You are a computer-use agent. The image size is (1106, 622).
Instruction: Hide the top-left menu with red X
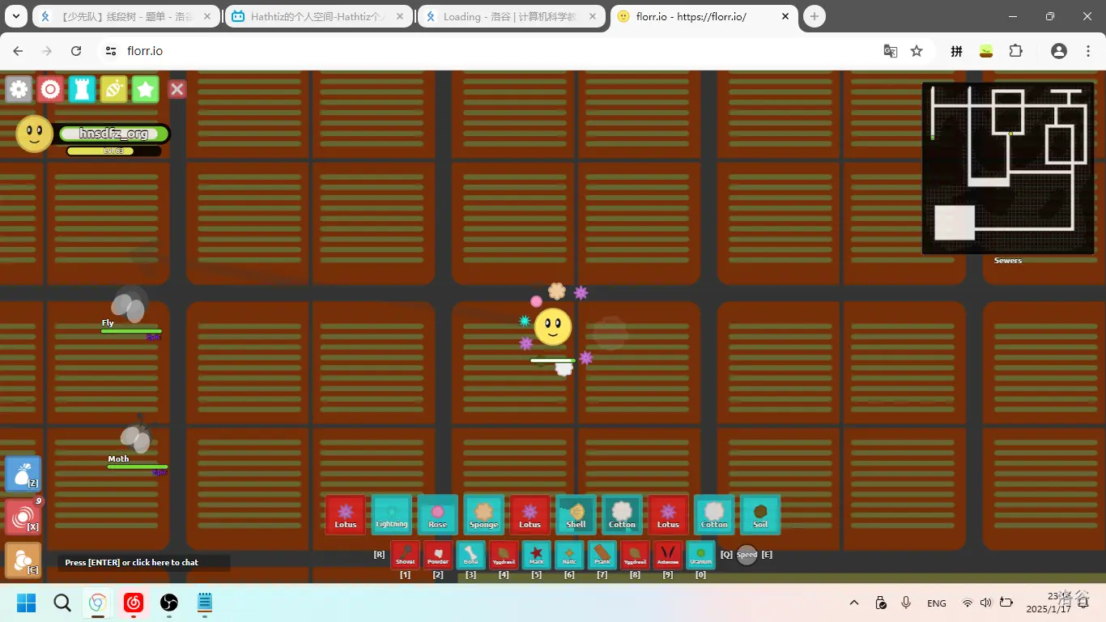(x=177, y=89)
